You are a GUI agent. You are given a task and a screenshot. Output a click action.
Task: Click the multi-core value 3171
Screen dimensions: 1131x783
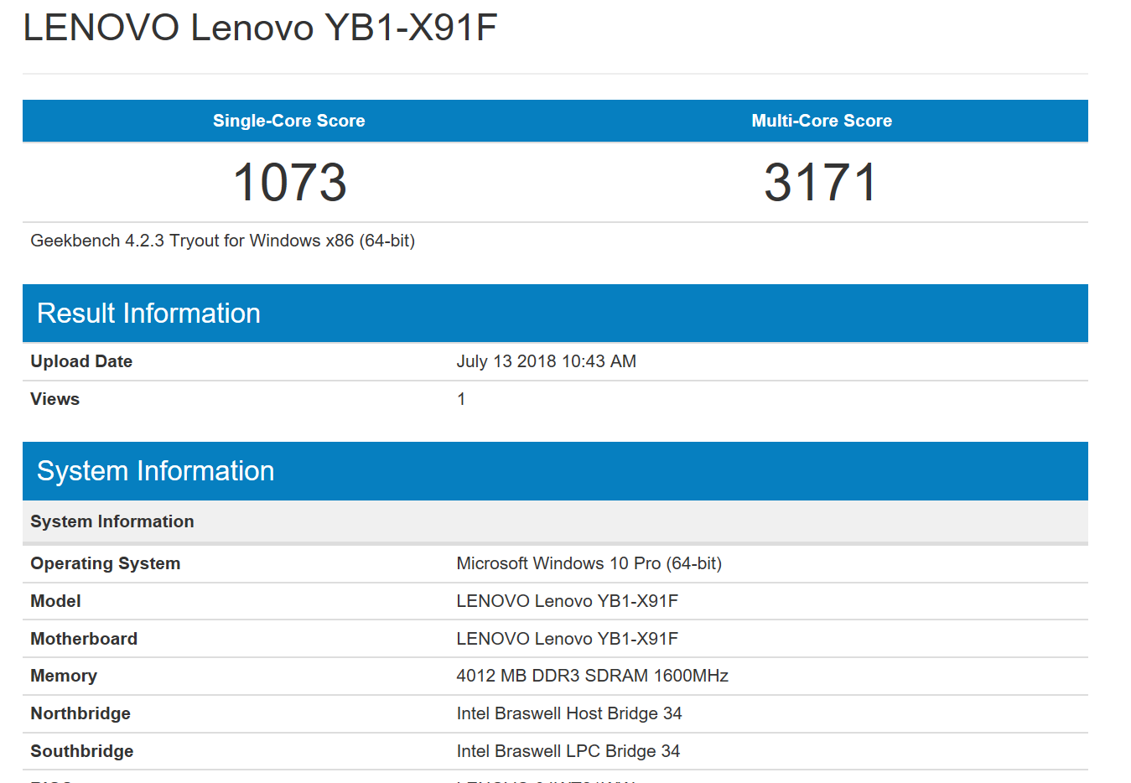[821, 183]
